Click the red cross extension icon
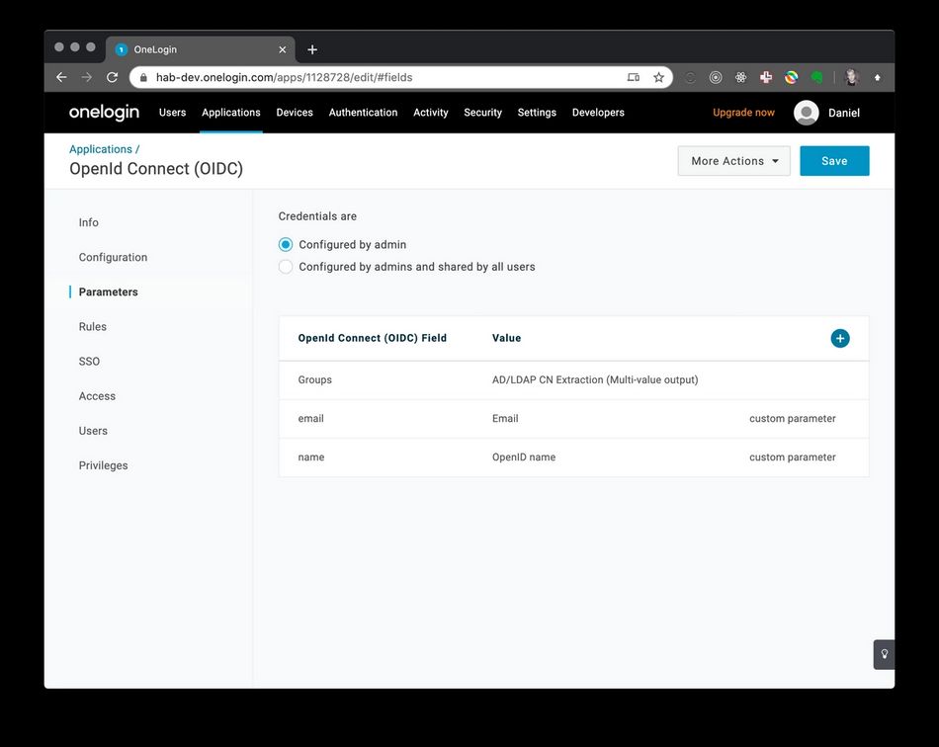 pos(766,77)
